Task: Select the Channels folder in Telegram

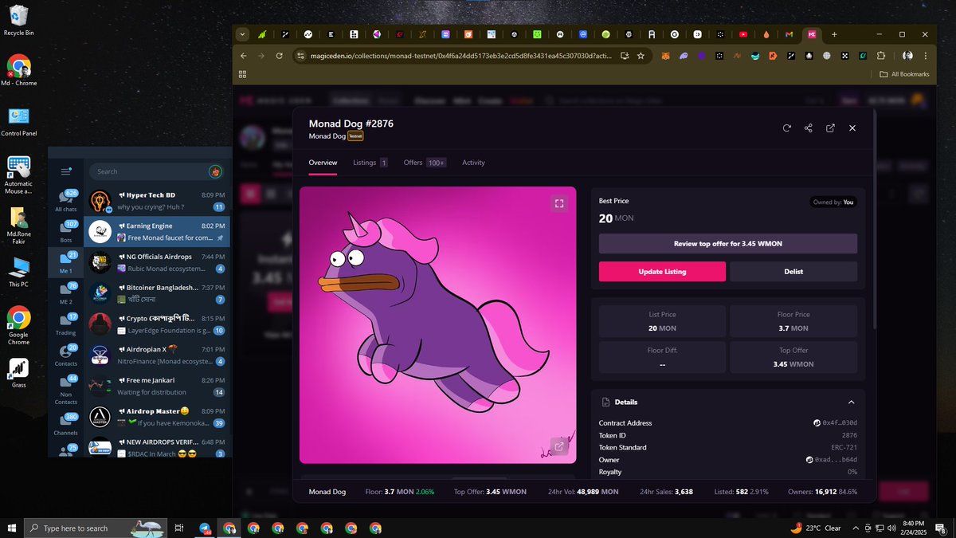Action: 66,425
